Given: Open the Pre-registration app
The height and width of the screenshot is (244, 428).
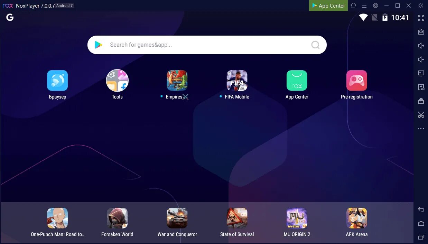Looking at the screenshot, I should pos(356,81).
